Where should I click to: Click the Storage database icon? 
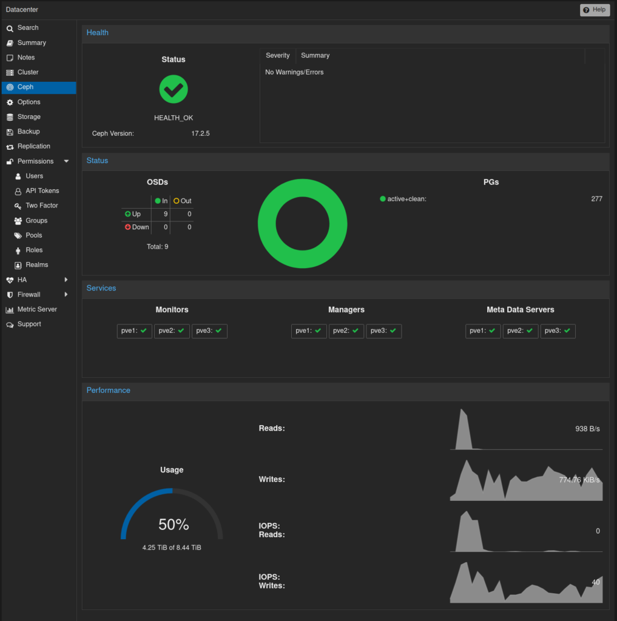point(10,117)
